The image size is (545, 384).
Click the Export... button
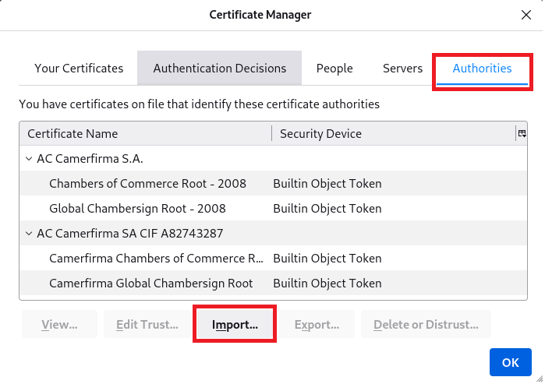coord(317,325)
